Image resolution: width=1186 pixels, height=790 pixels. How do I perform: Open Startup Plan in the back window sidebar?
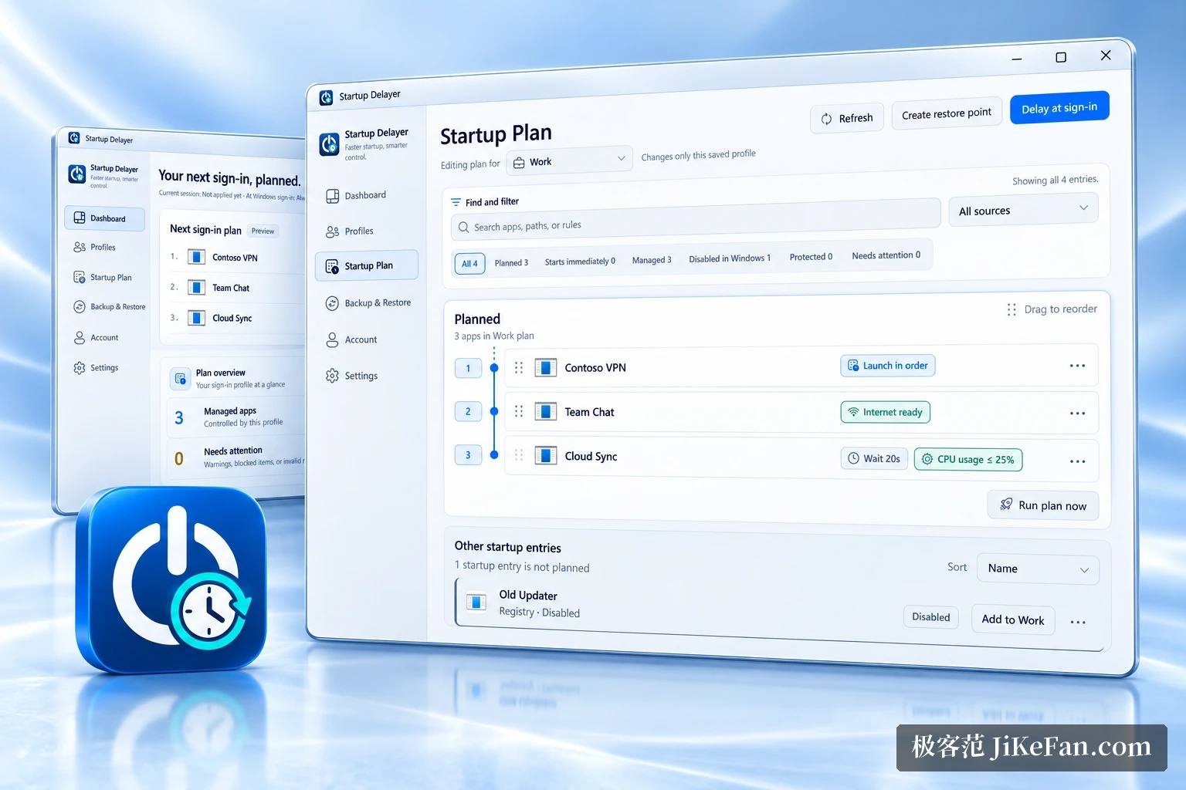(x=103, y=278)
